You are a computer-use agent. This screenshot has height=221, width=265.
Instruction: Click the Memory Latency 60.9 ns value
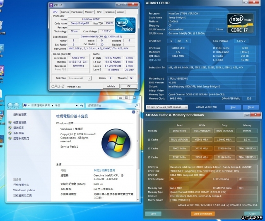247,131
